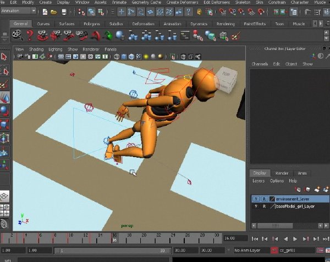This screenshot has width=330, height=262.
Task: Click the Play backwards button
Action: click(x=285, y=239)
